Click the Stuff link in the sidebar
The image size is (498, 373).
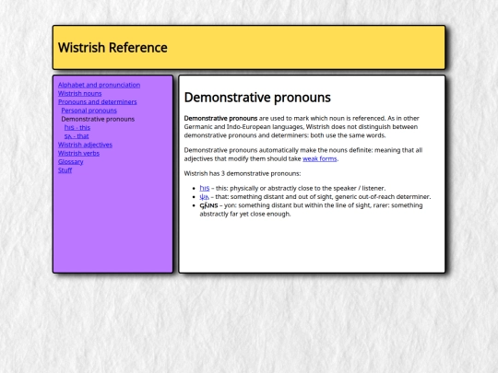(x=65, y=170)
